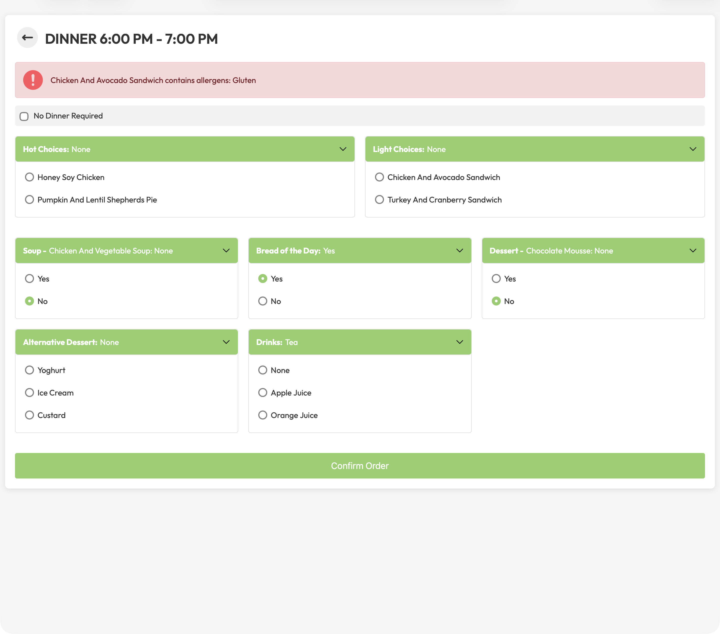The height and width of the screenshot is (634, 720).
Task: Collapse the Hot Choices section chevron
Action: (343, 149)
